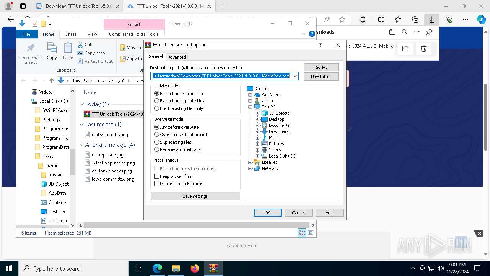
Task: Expand Local Disk (C:) in dialog tree
Action: [258, 156]
